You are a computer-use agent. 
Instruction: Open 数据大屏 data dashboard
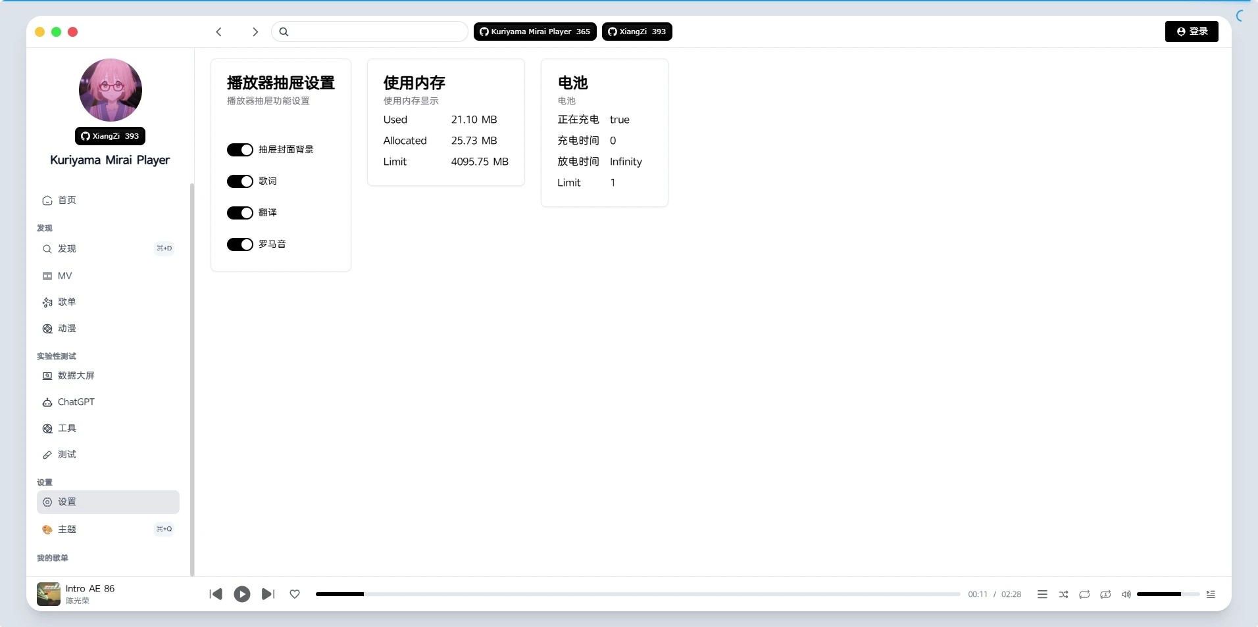[x=108, y=375]
